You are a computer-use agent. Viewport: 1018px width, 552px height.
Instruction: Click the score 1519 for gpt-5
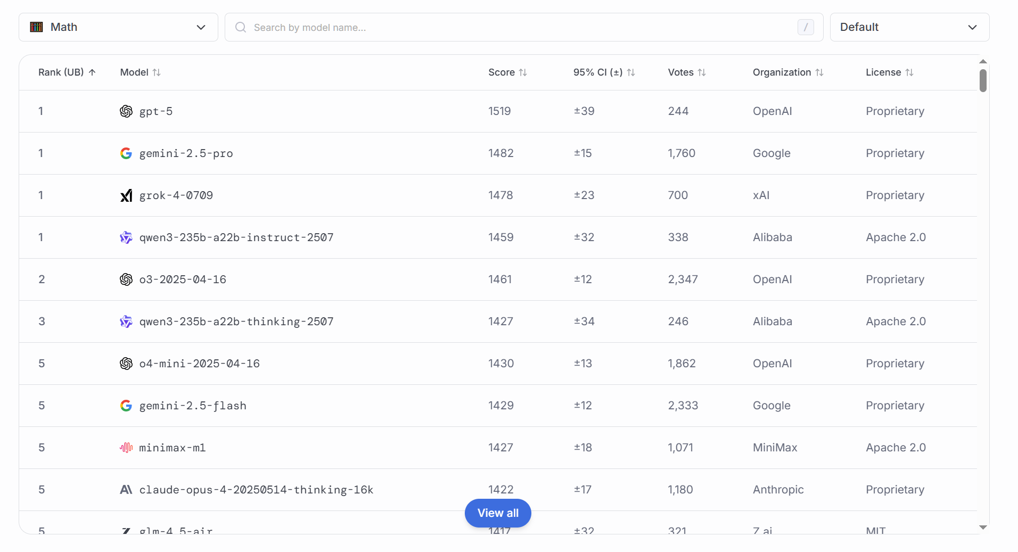click(x=499, y=111)
